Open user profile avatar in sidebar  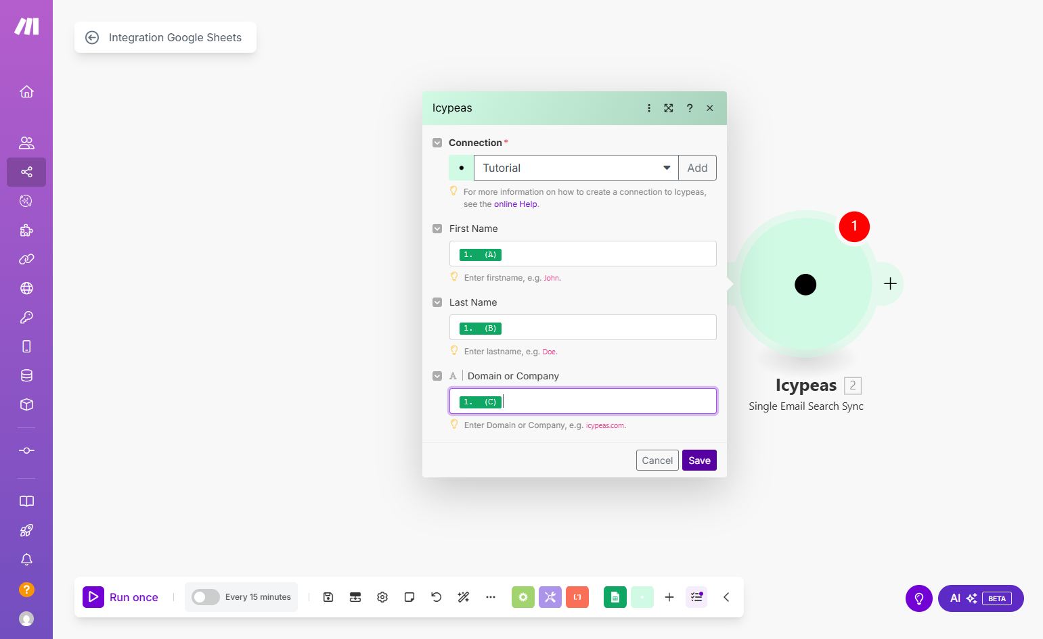pos(26,619)
